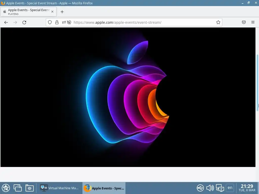This screenshot has height=194, width=259.
Task: Click the show desktop windows icon
Action: pyautogui.click(x=18, y=188)
